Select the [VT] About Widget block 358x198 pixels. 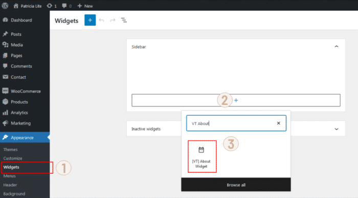click(202, 157)
